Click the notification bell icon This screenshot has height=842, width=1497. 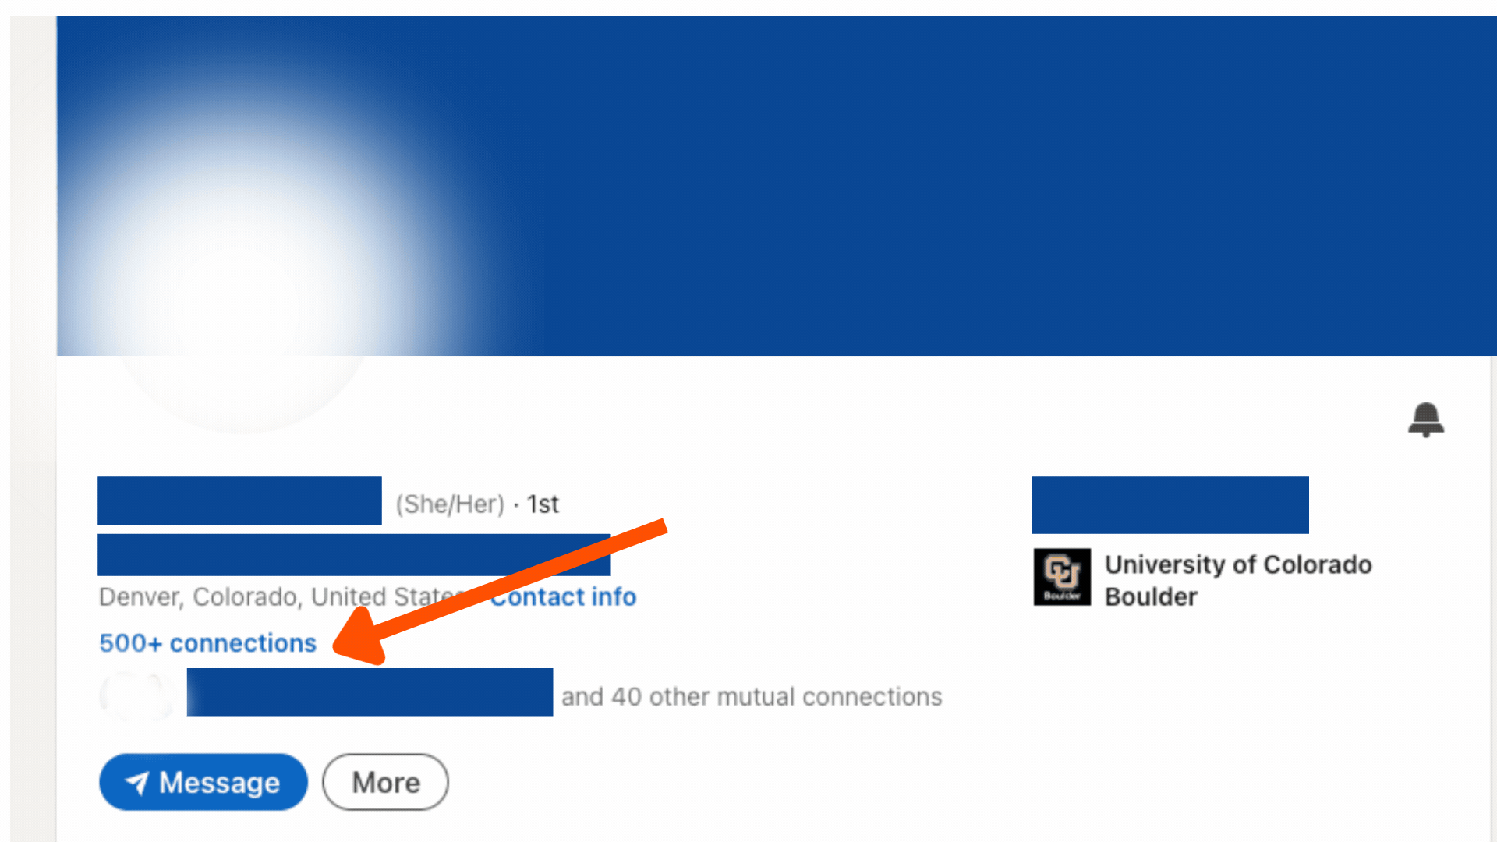1426,419
